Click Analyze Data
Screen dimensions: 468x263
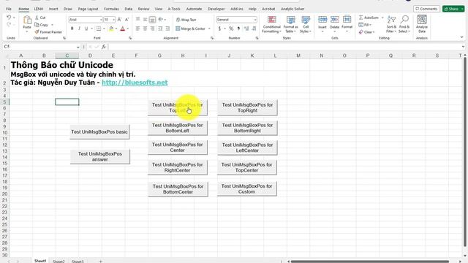coord(422,24)
